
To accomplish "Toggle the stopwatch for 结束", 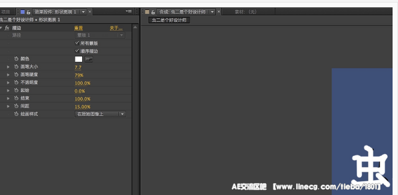I will [x=16, y=99].
